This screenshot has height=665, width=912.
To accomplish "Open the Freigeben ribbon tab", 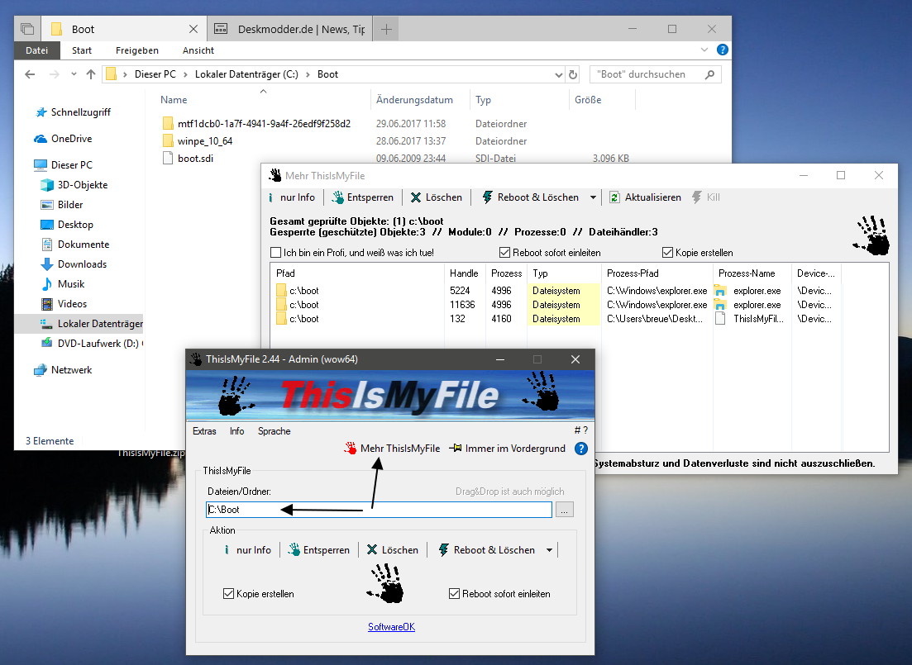I will (136, 50).
